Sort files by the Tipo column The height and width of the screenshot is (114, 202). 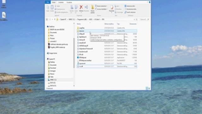tap(118, 24)
